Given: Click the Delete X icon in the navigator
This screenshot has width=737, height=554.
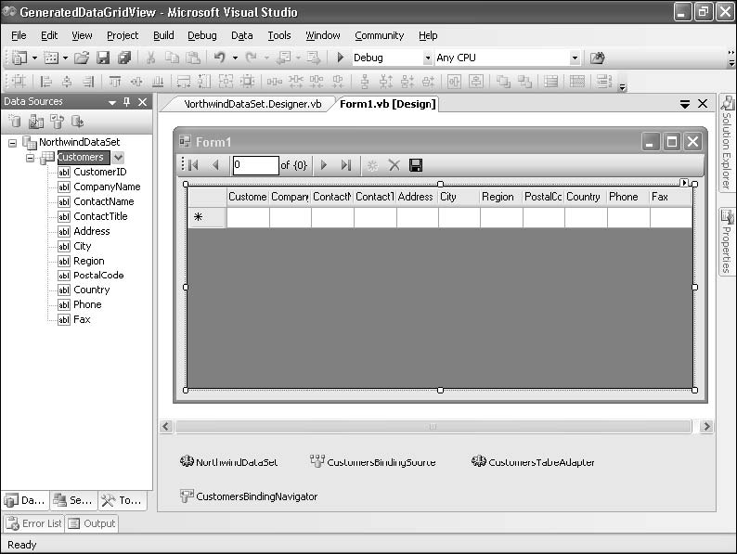Looking at the screenshot, I should tap(394, 165).
